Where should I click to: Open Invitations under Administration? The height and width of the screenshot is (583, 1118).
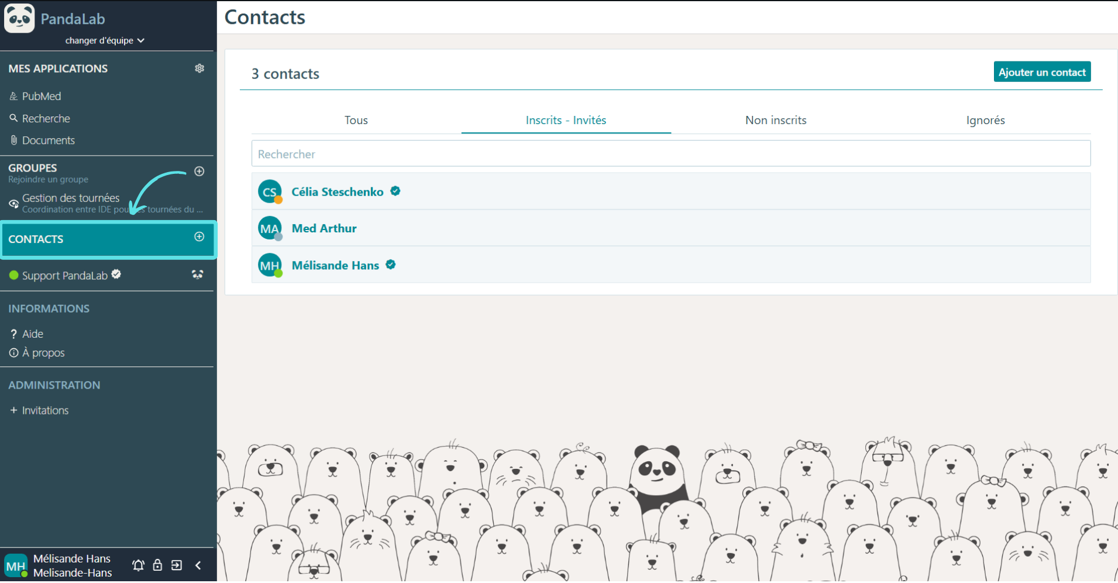[44, 410]
